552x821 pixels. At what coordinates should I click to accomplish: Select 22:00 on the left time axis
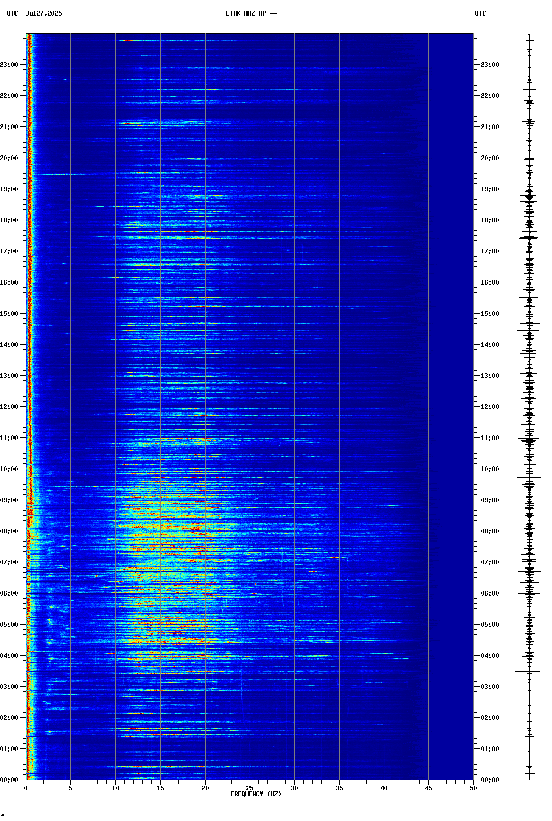pos(9,96)
